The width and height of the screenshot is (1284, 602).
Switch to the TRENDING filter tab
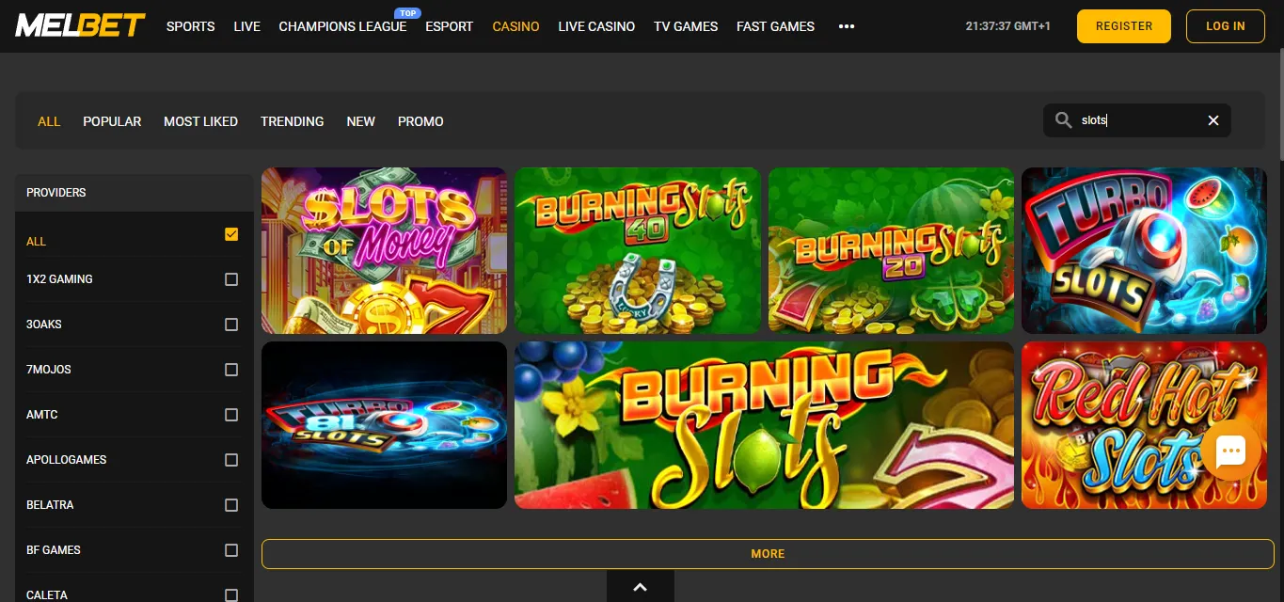point(292,121)
